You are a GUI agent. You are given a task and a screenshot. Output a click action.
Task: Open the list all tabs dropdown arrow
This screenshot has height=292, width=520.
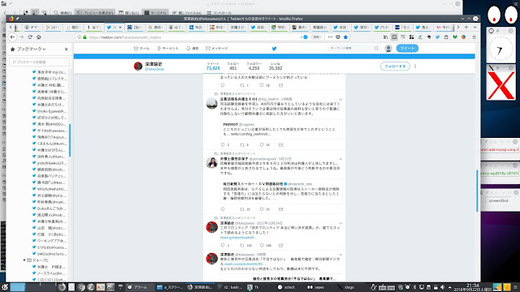click(474, 27)
